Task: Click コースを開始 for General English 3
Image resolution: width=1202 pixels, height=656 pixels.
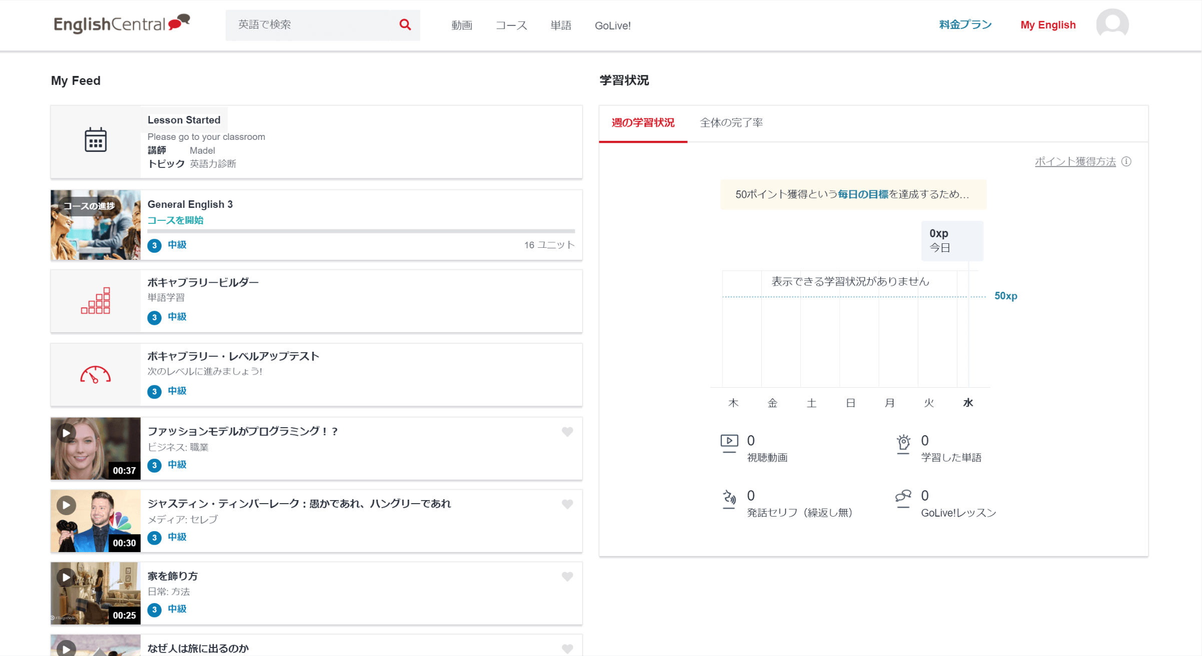Action: coord(175,220)
